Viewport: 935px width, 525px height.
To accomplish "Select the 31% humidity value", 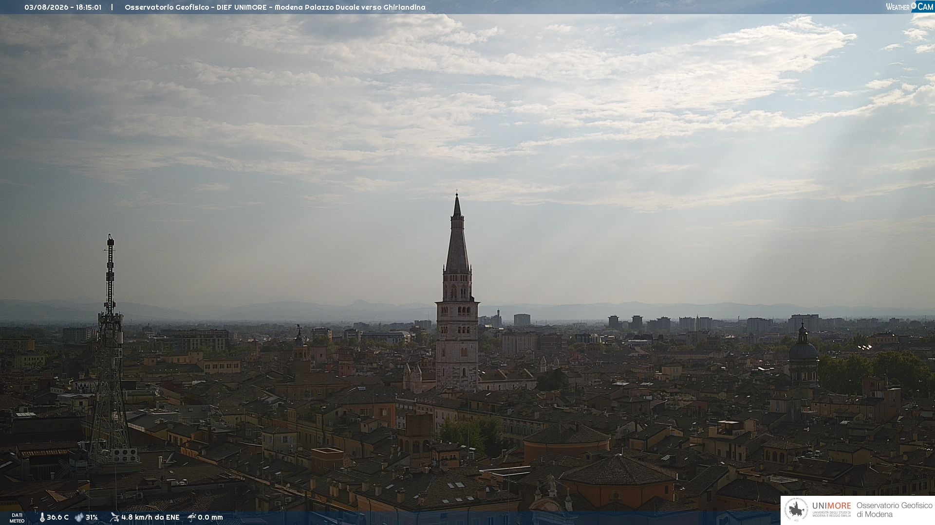I will point(92,518).
